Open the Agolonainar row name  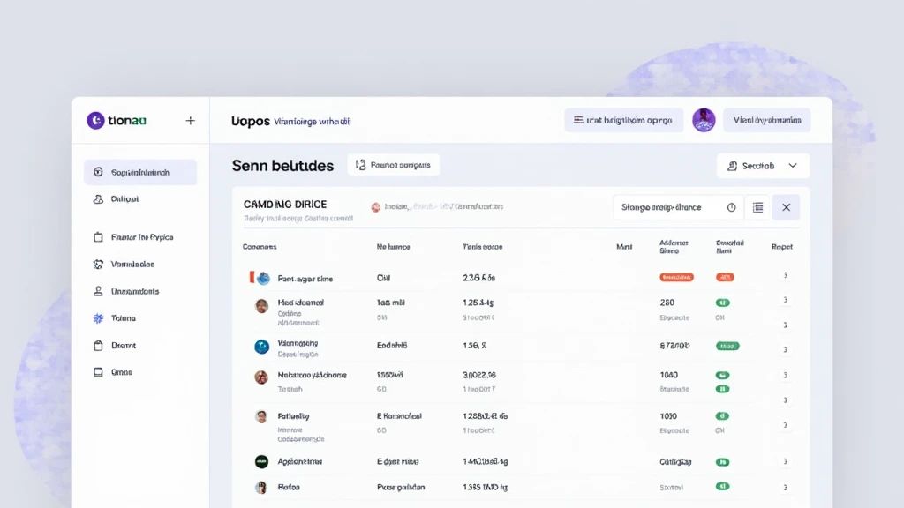[x=300, y=461]
